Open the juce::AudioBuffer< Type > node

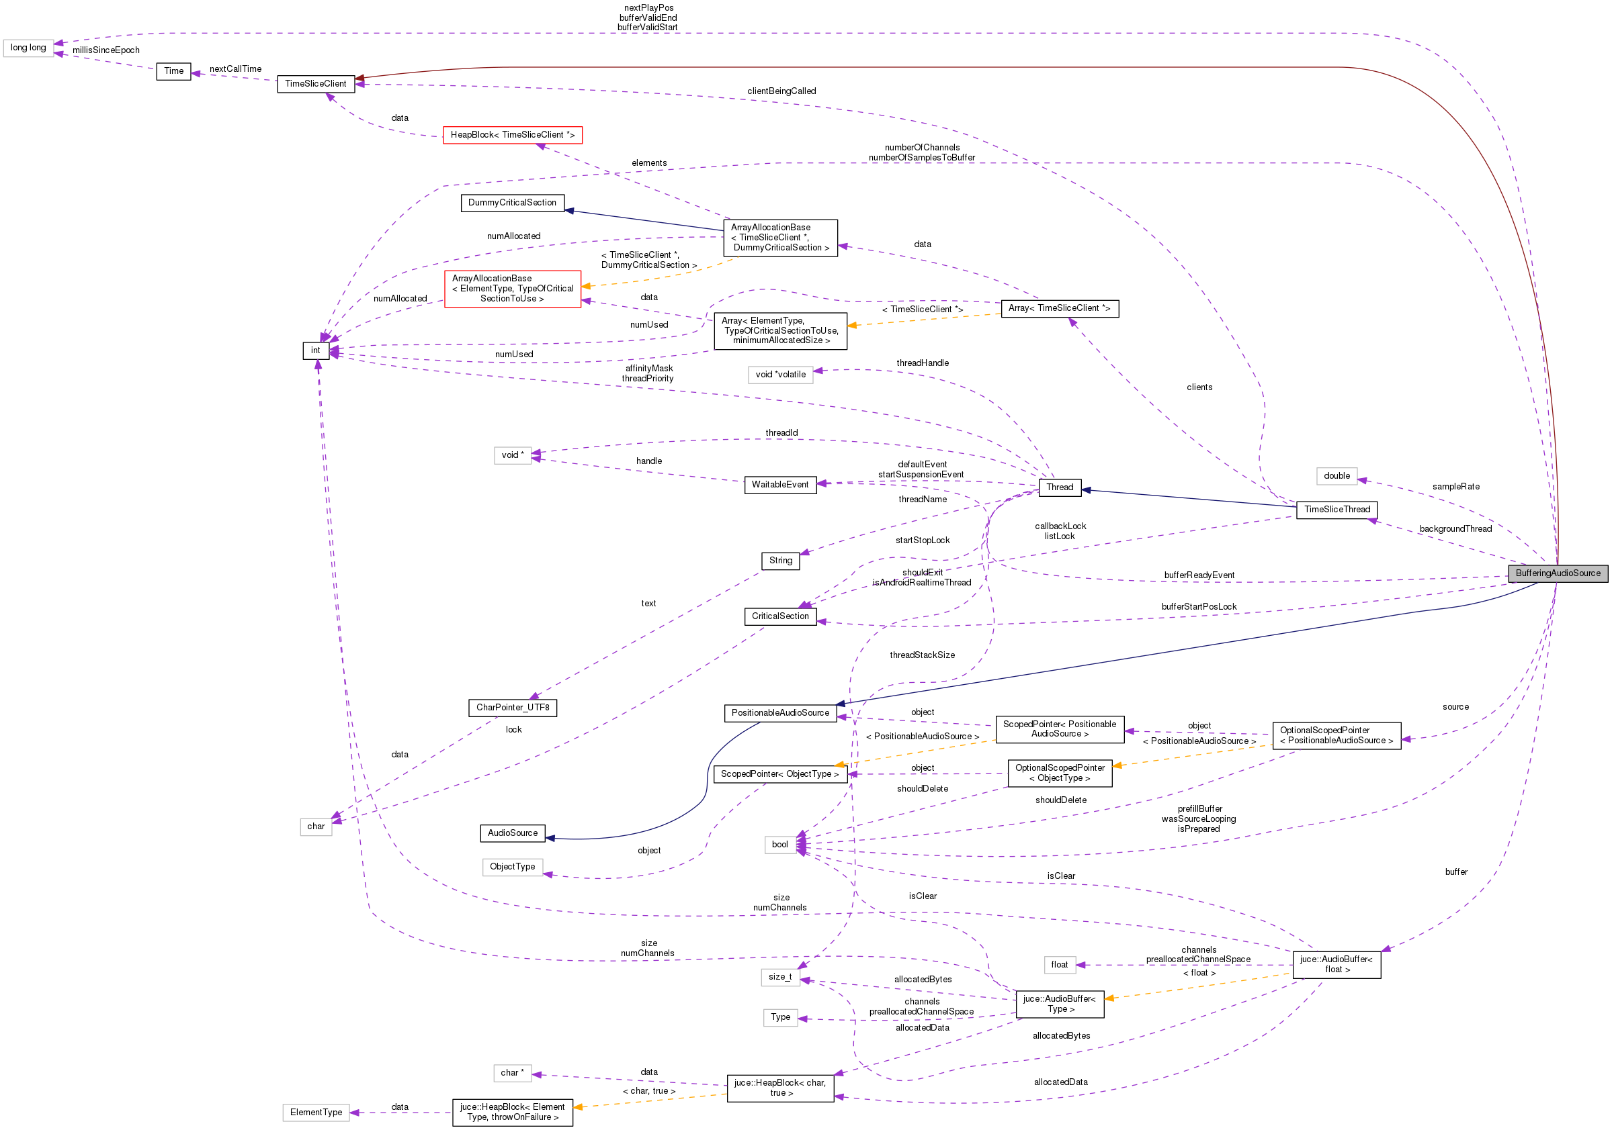pyautogui.click(x=1060, y=1004)
